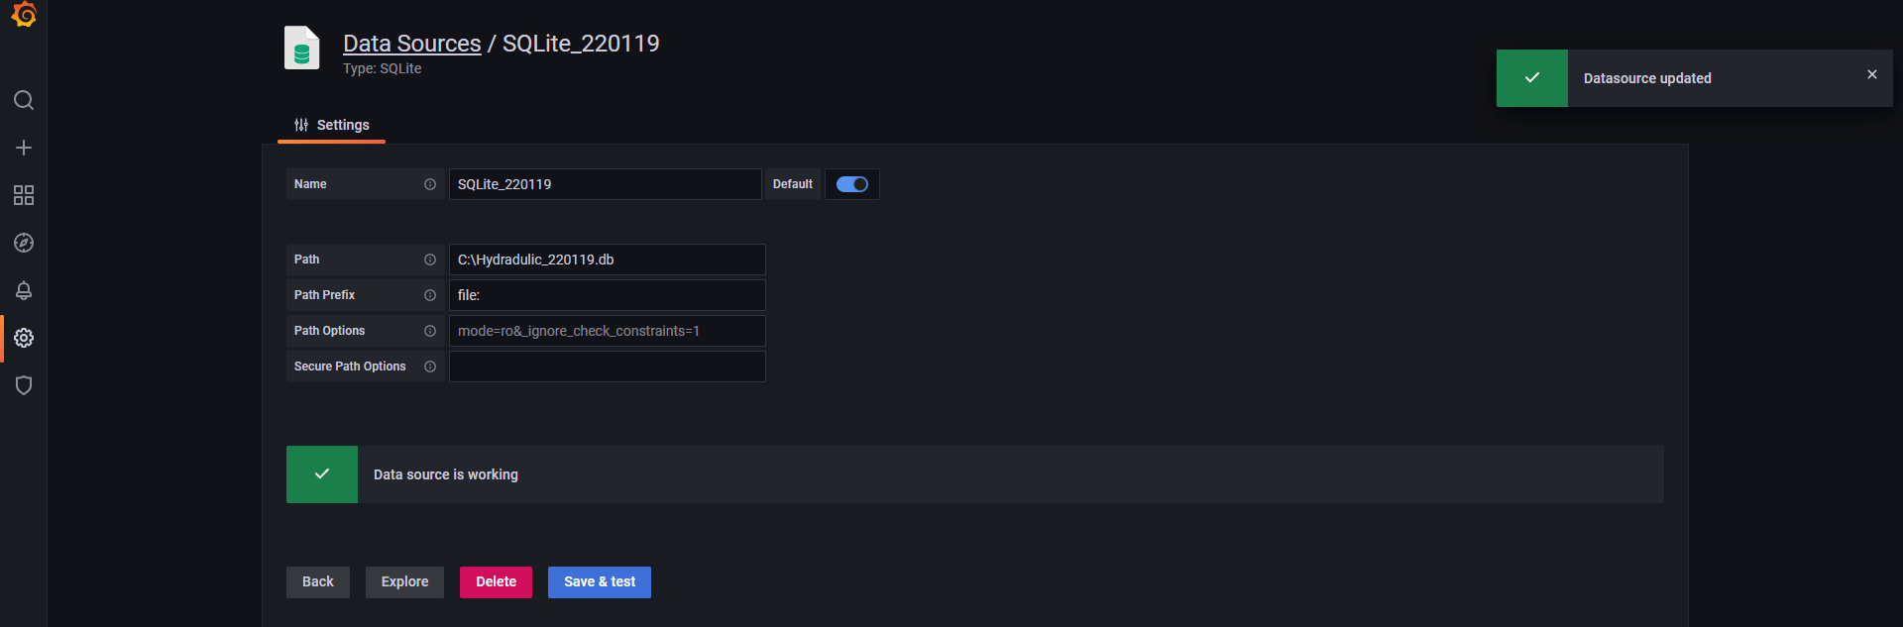The width and height of the screenshot is (1903, 627).
Task: Go to the Data Sources breadcrumb link
Action: coord(412,44)
